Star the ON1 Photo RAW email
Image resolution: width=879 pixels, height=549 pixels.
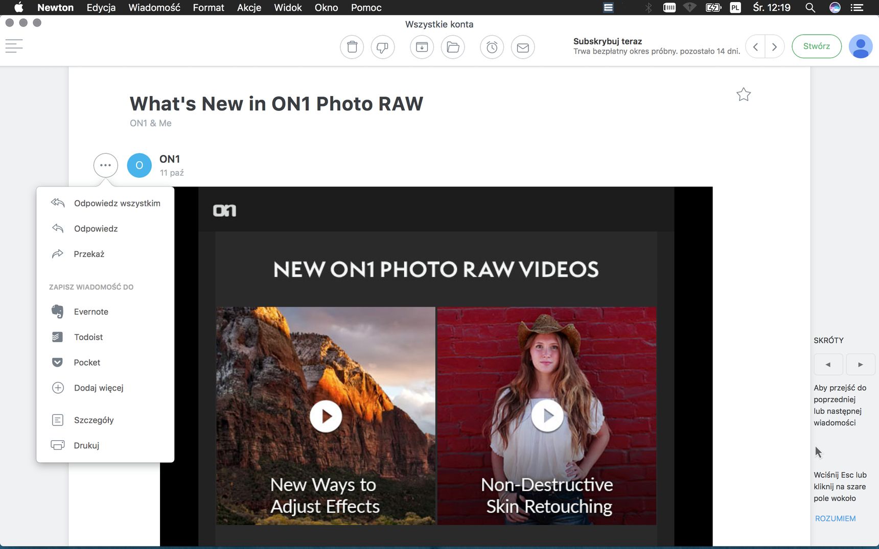pos(744,94)
